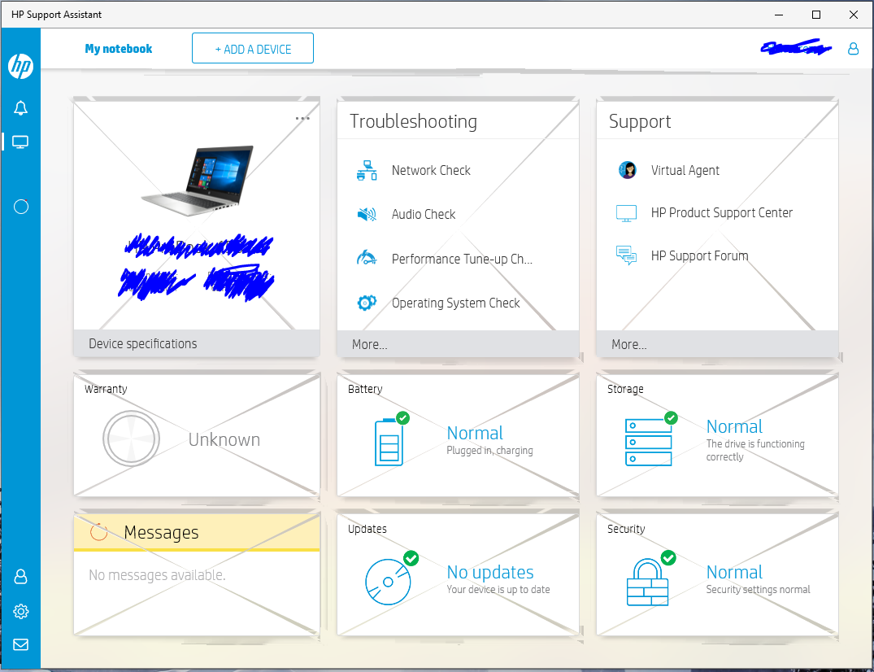Image resolution: width=874 pixels, height=672 pixels.
Task: Click HP Product Support Center monitor icon
Action: click(627, 213)
